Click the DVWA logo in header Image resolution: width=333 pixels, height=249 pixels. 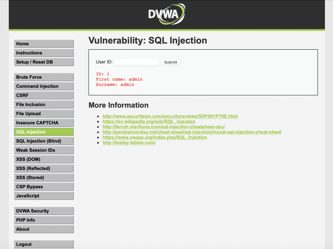tap(167, 14)
